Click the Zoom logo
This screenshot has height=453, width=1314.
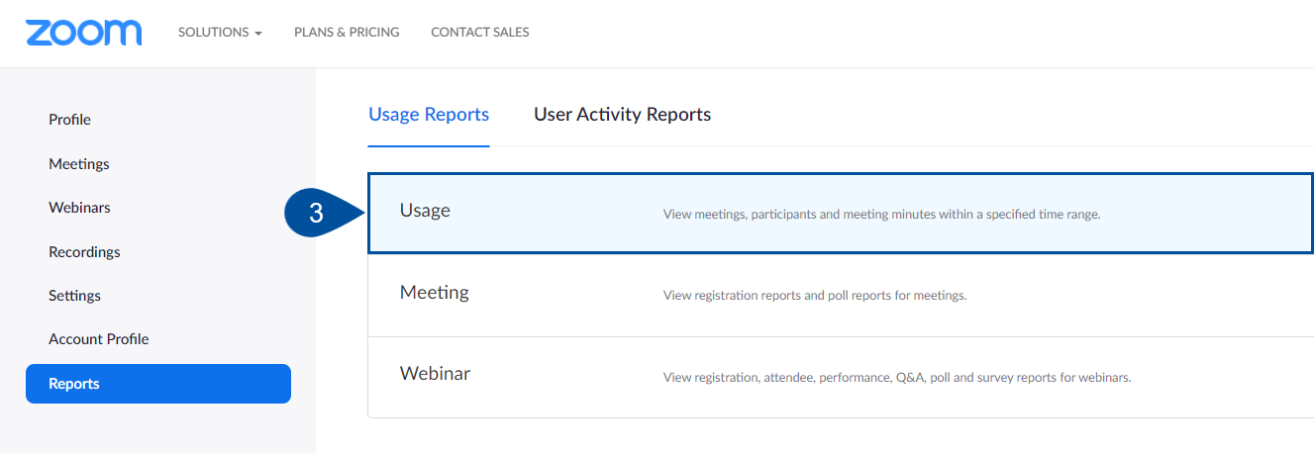[84, 32]
